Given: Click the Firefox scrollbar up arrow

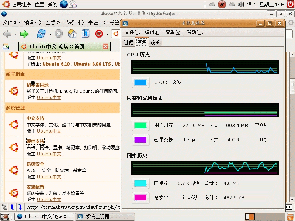Looking at the screenshot, I should coord(292,55).
